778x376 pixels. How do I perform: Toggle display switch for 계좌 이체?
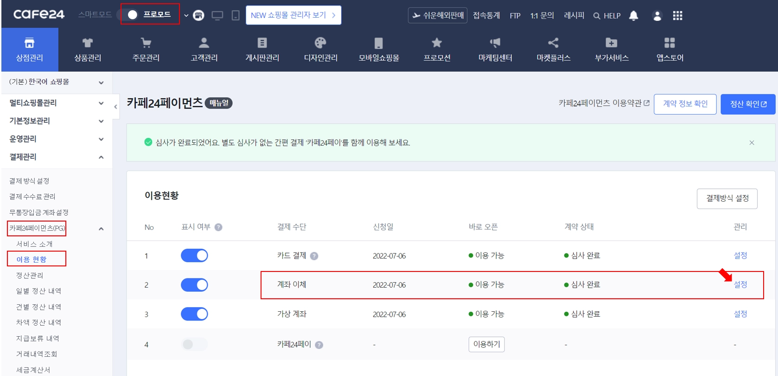194,285
